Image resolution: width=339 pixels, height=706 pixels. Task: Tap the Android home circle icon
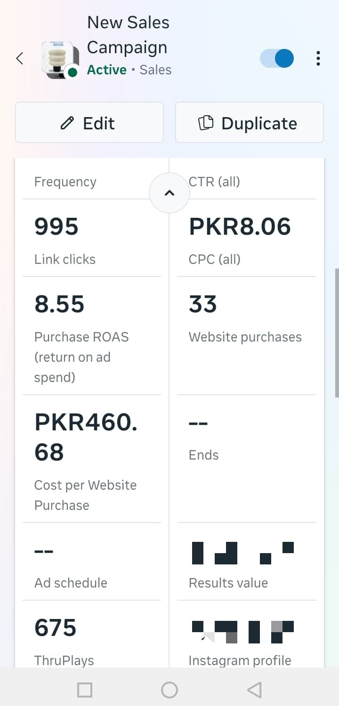point(169,690)
